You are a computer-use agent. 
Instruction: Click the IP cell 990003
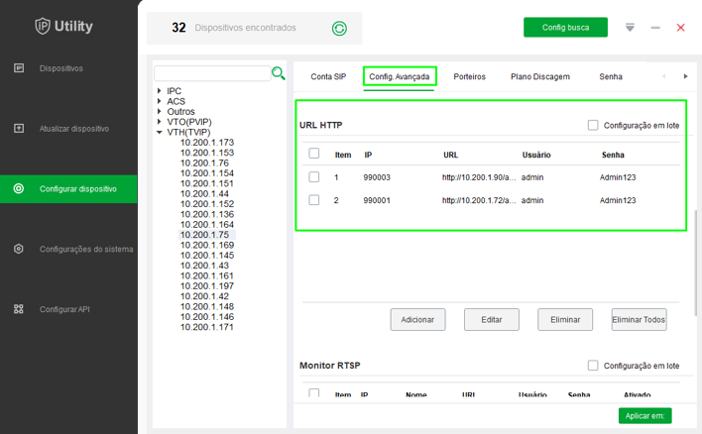coord(377,177)
